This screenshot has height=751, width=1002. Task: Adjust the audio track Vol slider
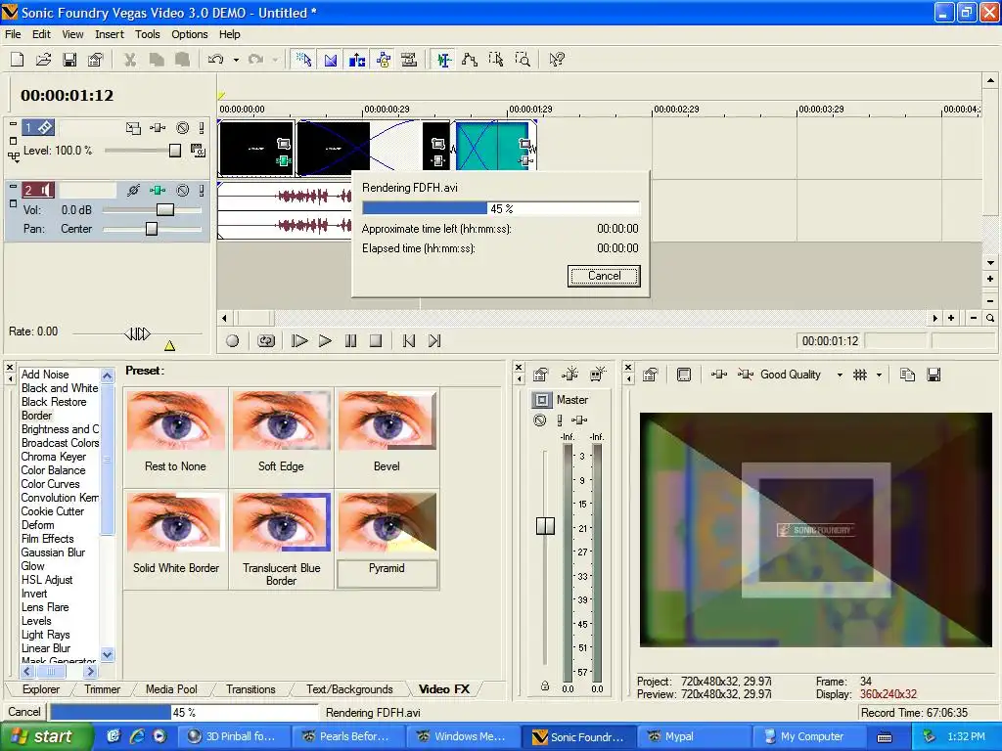[164, 209]
